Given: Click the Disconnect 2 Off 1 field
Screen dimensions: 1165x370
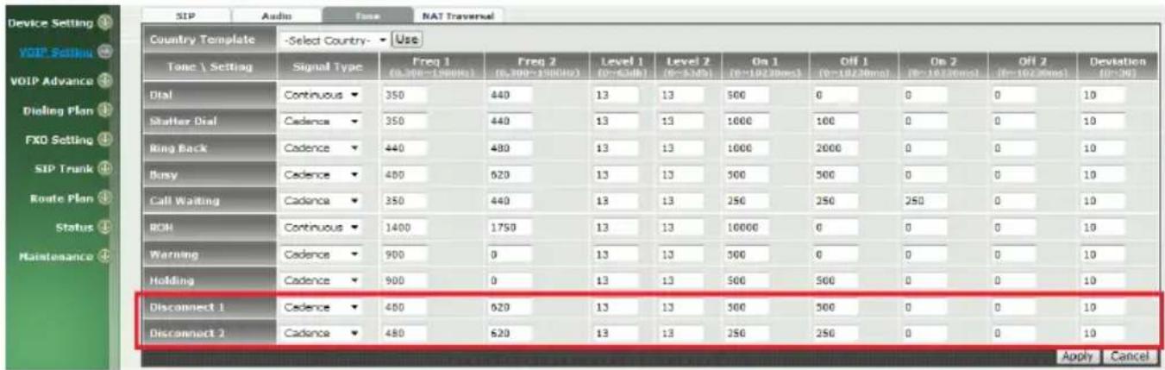Looking at the screenshot, I should click(836, 334).
